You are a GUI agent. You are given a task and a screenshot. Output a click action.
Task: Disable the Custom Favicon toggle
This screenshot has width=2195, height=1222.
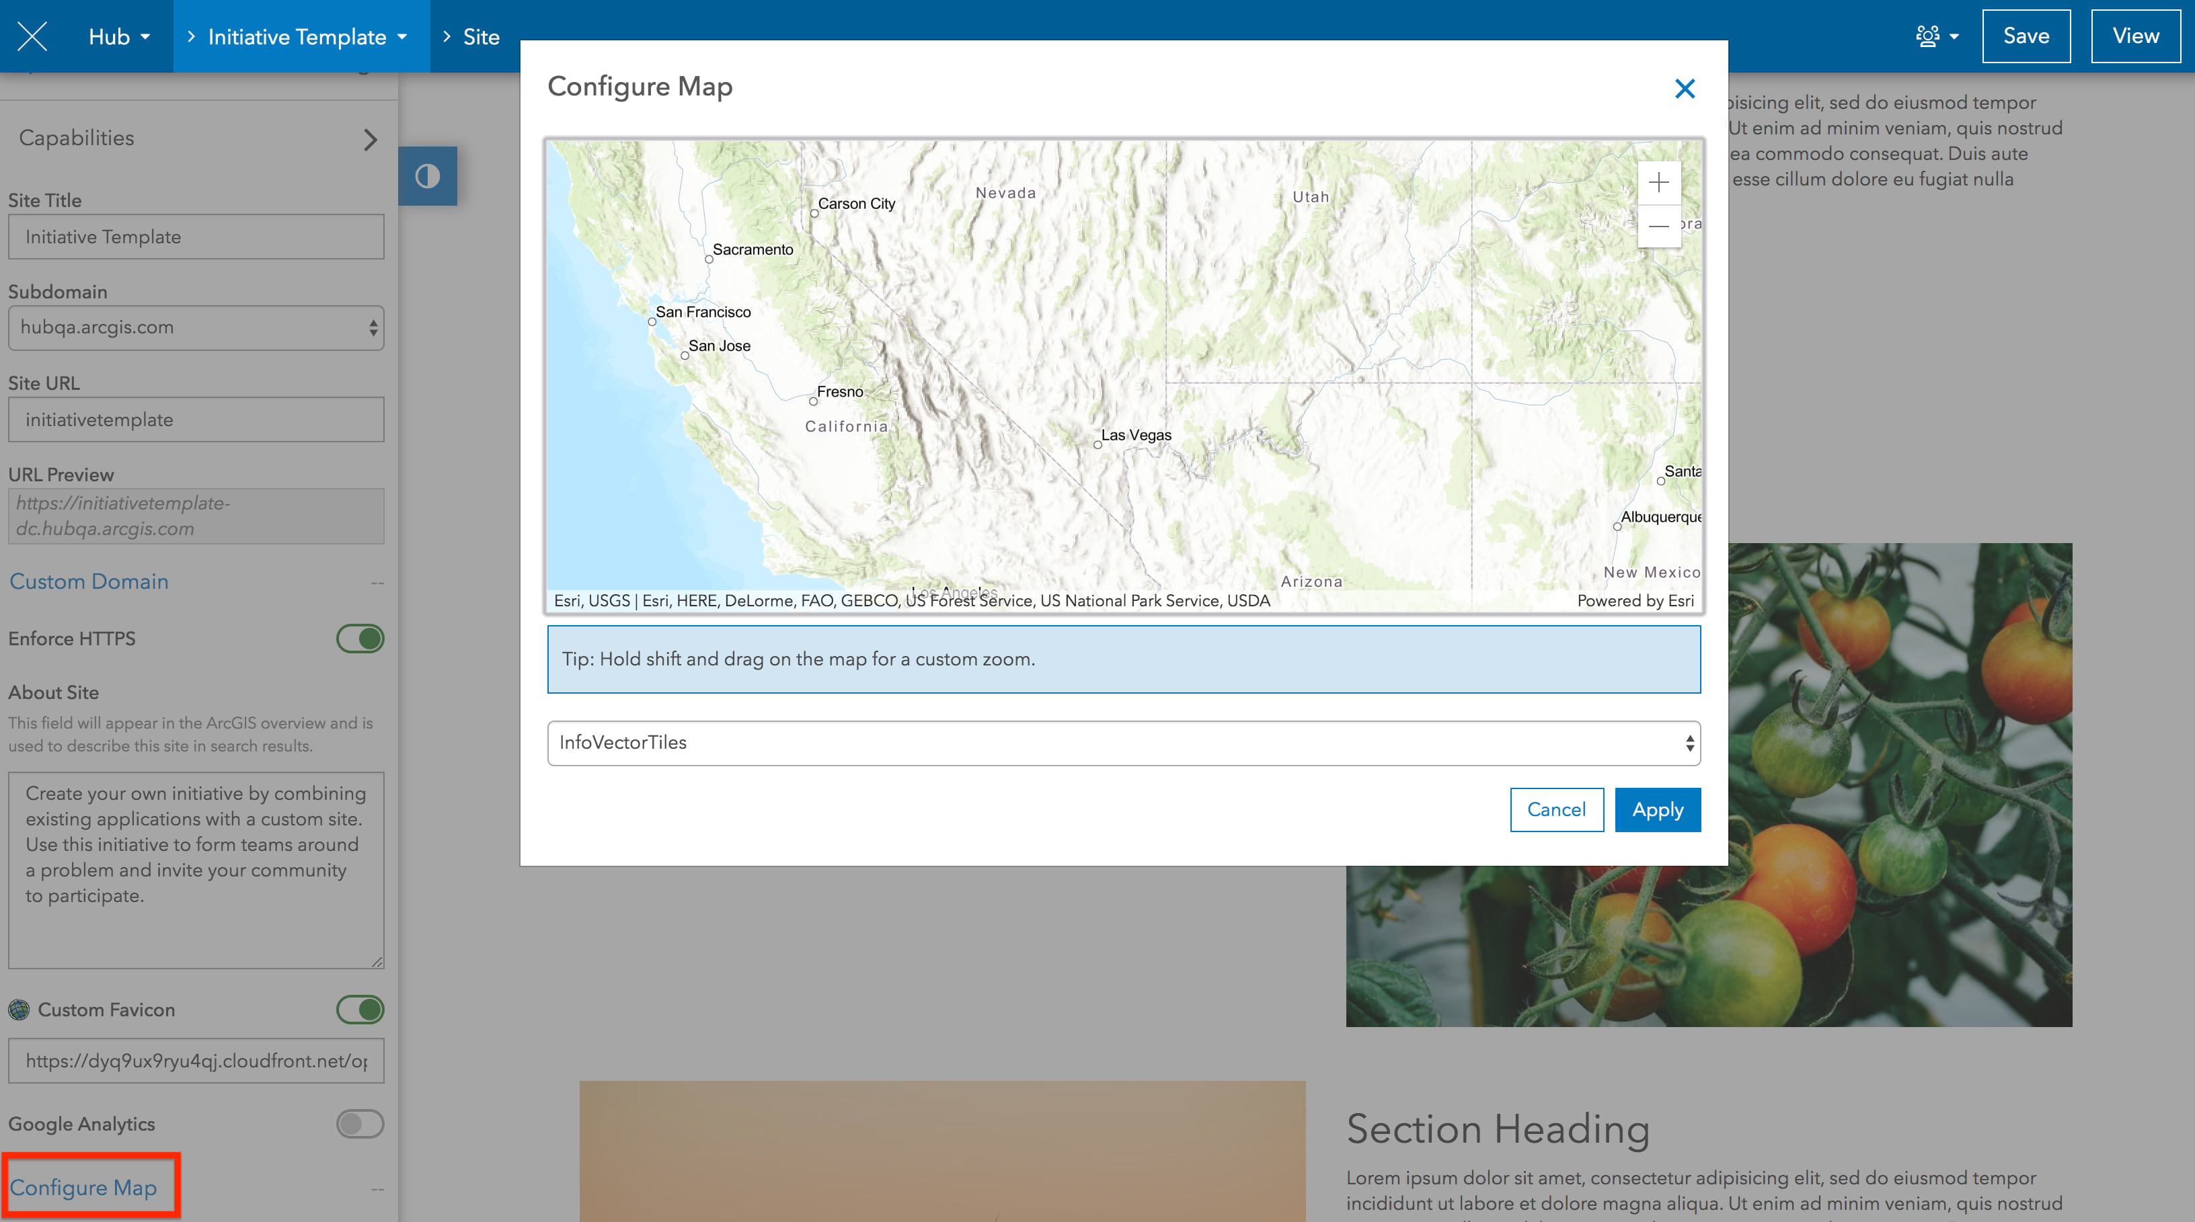[x=360, y=1009]
